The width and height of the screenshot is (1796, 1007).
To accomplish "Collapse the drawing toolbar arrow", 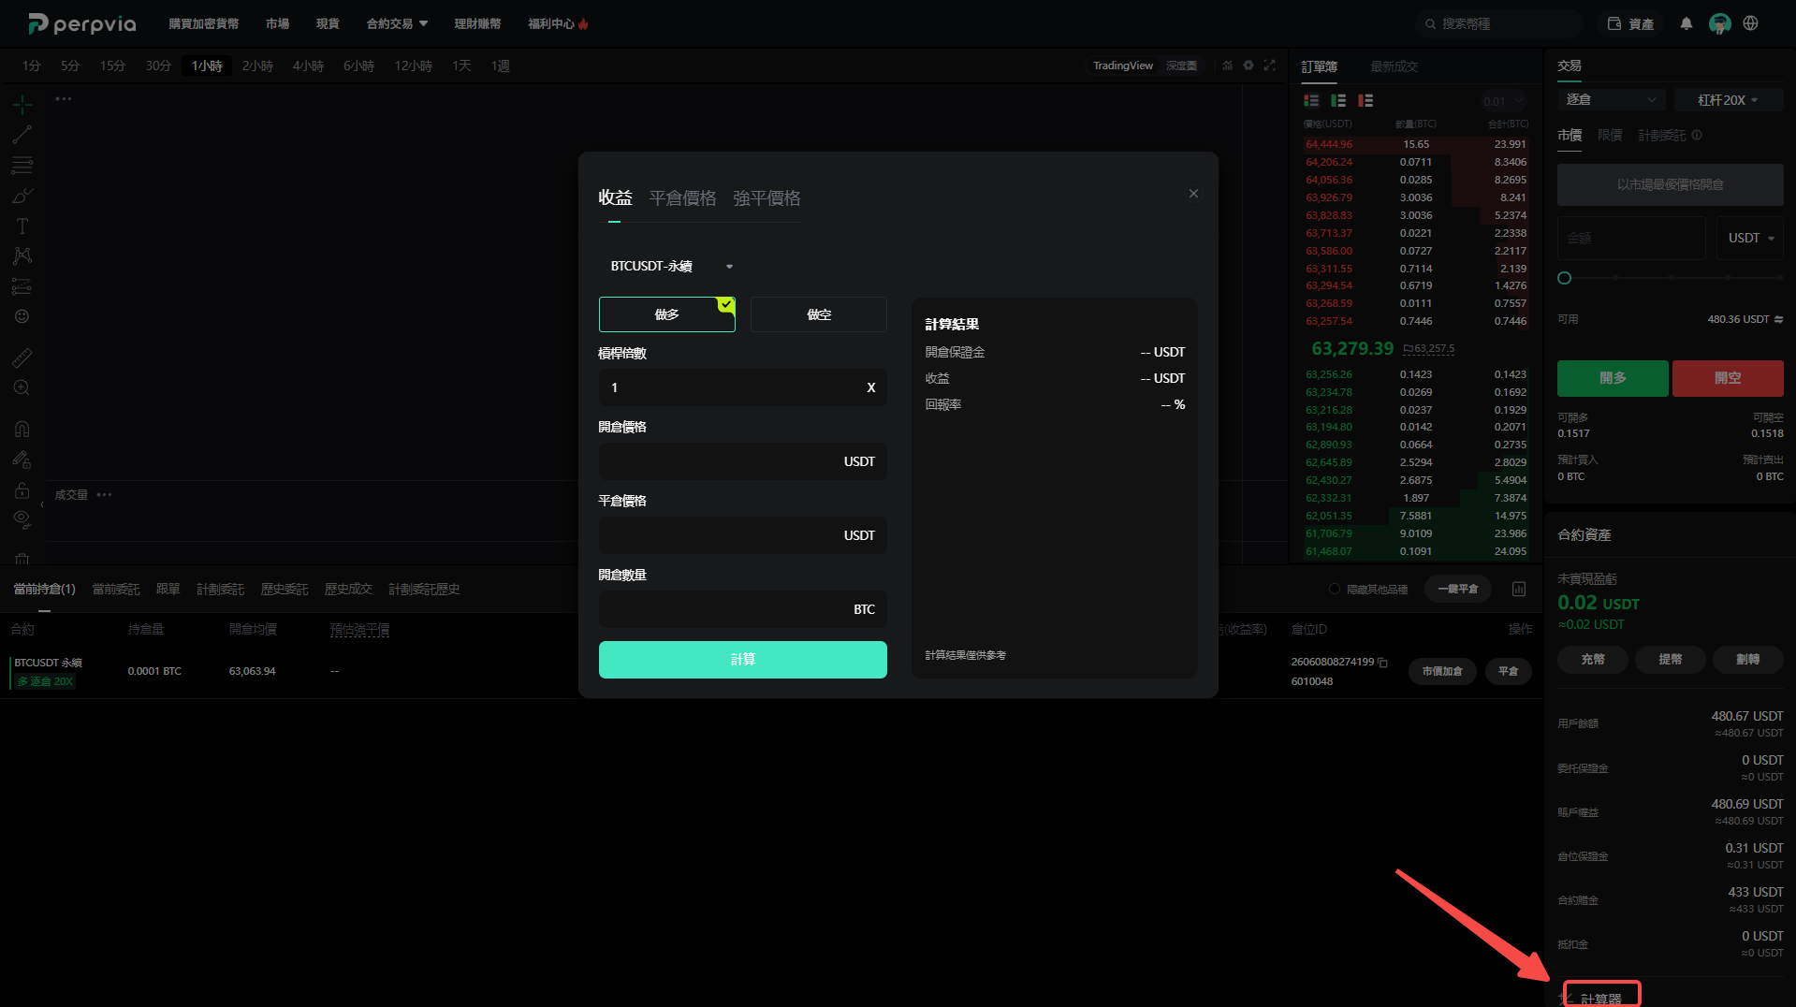I will point(41,505).
